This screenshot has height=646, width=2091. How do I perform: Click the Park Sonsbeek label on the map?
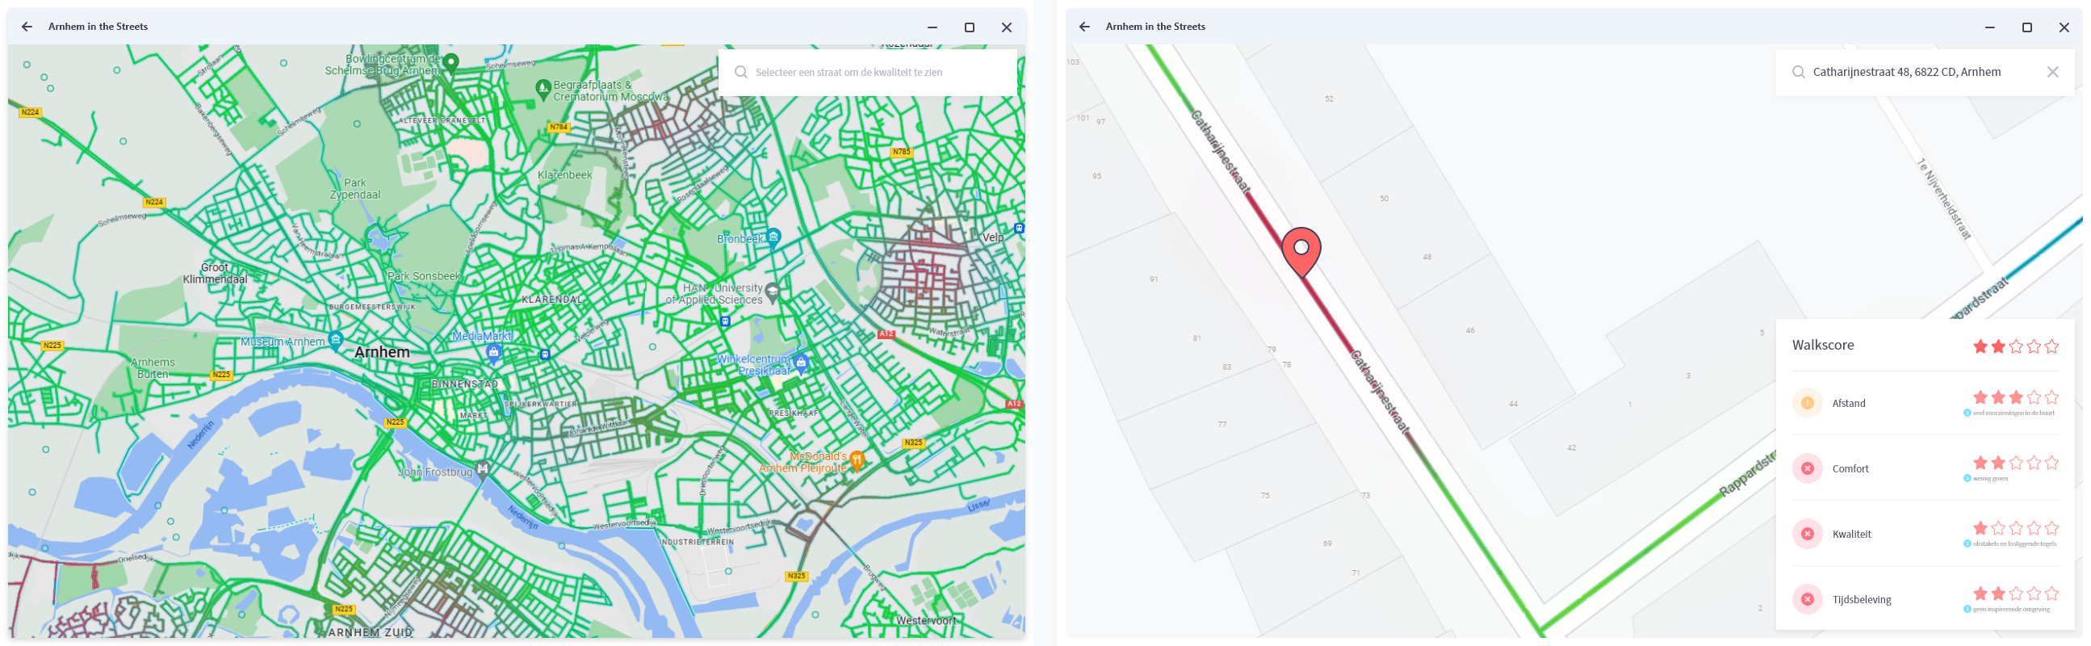click(x=424, y=276)
